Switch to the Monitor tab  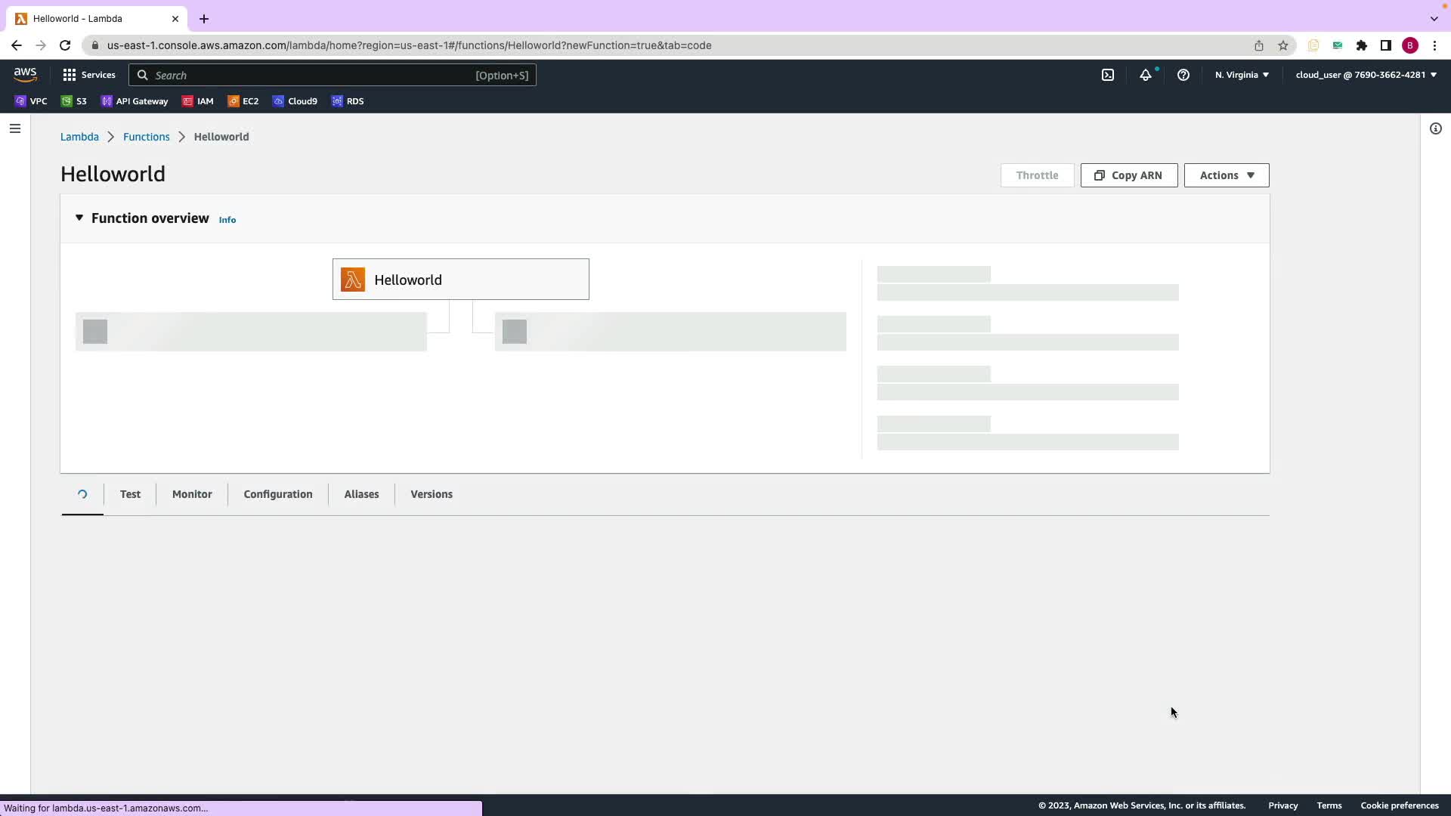(x=192, y=494)
